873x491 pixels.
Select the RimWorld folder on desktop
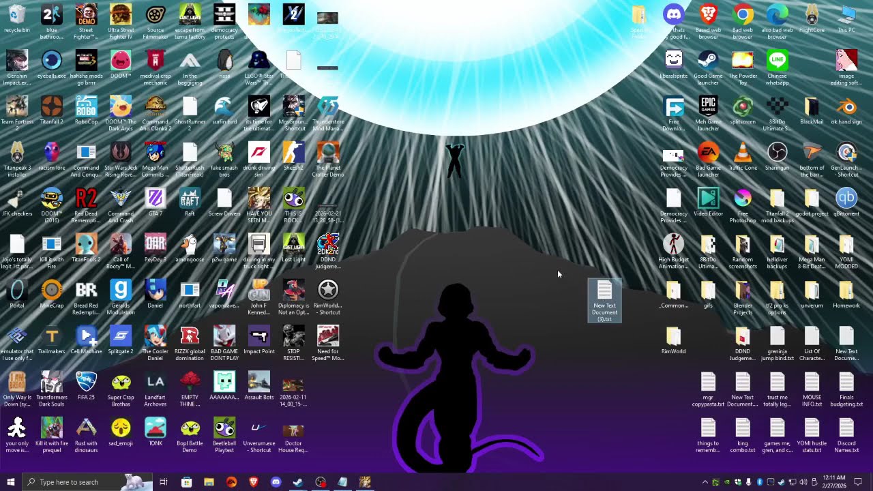(x=673, y=340)
